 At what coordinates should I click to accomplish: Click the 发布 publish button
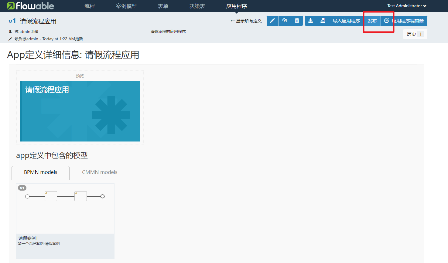pos(372,21)
